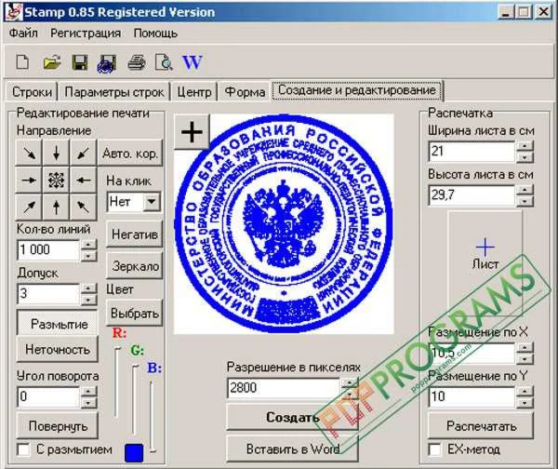Image resolution: width=558 pixels, height=469 pixels.
Task: Click the Допуск input field
Action: [48, 294]
